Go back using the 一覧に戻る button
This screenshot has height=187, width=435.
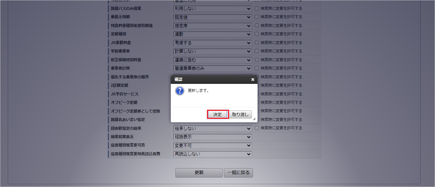238,173
